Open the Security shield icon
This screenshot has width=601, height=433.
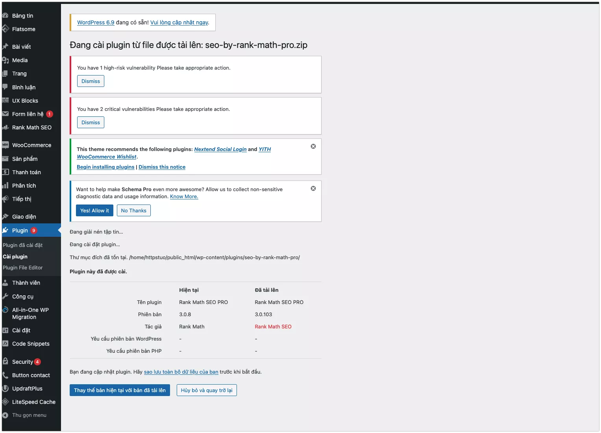[x=5, y=361]
